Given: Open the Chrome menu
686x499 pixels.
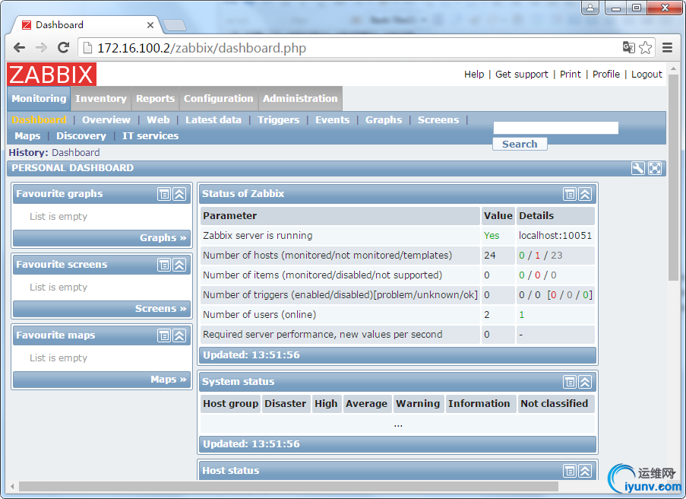Looking at the screenshot, I should coord(667,48).
